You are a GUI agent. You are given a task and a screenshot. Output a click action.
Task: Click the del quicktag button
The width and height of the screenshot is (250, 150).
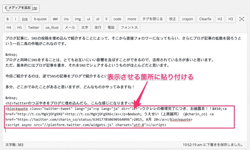(55, 19)
